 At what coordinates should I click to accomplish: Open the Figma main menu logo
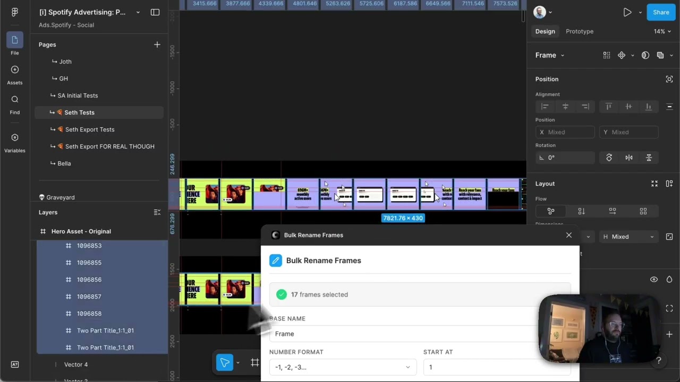14,12
